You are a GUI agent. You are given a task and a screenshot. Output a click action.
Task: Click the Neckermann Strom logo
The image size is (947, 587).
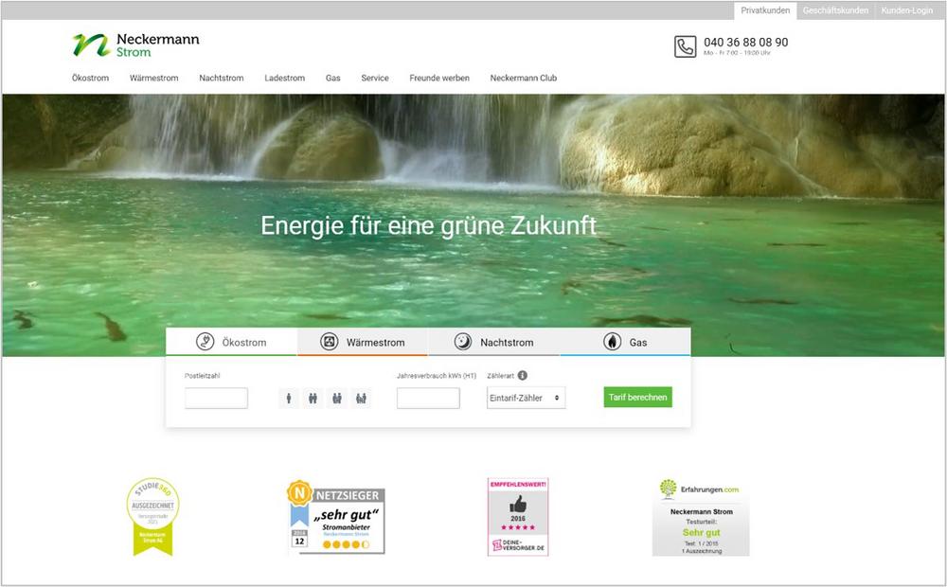(x=135, y=44)
